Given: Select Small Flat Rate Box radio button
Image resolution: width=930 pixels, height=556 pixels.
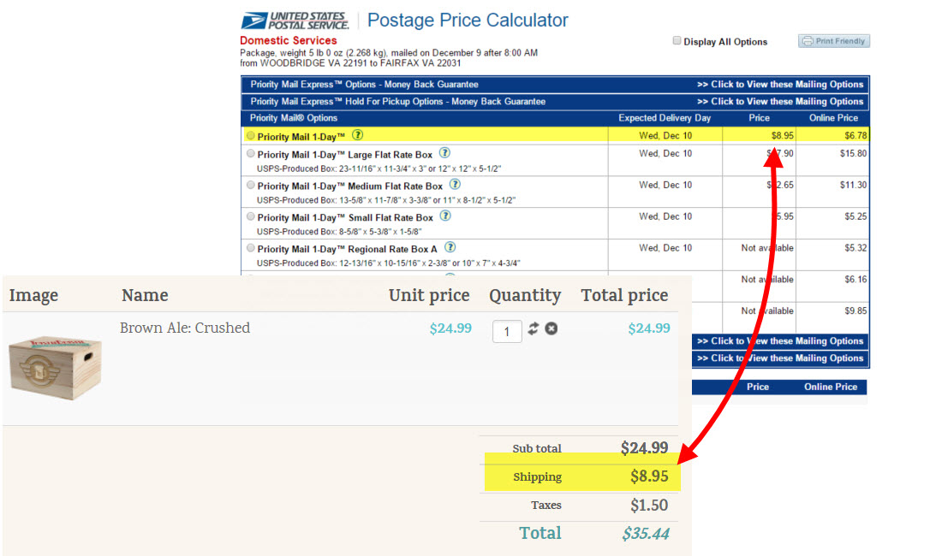Looking at the screenshot, I should pos(250,217).
